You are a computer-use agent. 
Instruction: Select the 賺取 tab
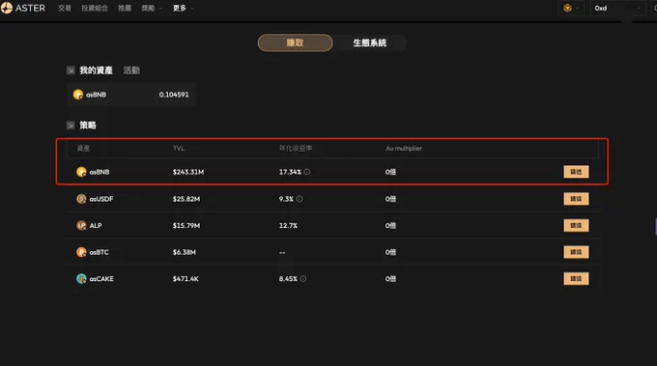click(295, 42)
